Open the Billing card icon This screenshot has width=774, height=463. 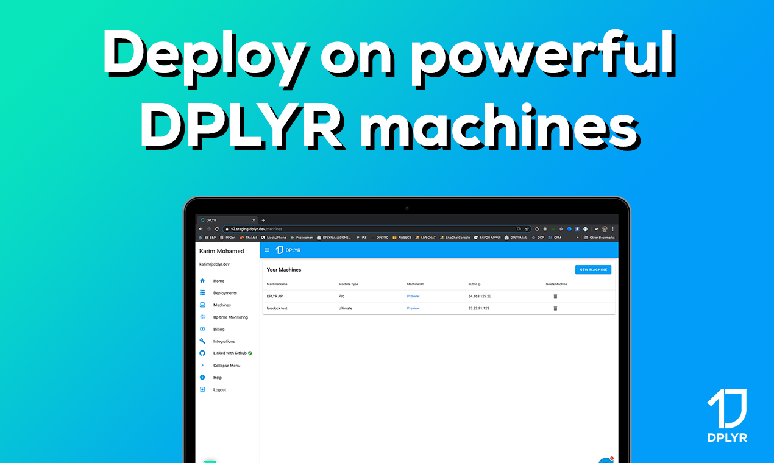[202, 329]
